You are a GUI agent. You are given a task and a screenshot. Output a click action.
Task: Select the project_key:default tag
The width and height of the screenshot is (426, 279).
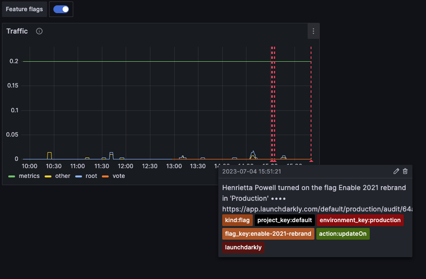click(284, 220)
